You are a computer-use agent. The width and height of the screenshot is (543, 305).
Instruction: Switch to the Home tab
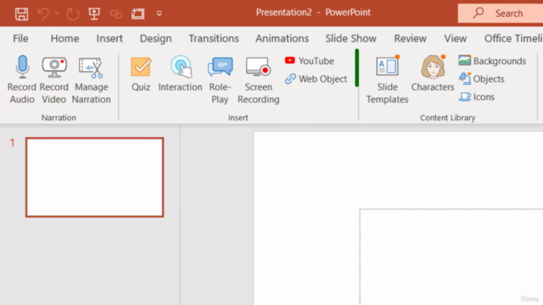(64, 38)
